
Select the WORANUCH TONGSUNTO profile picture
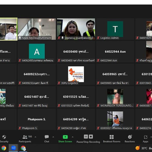point(115,97)
